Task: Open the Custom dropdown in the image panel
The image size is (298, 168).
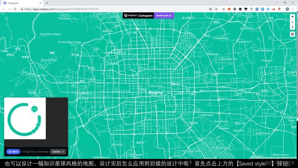Action: [58, 151]
